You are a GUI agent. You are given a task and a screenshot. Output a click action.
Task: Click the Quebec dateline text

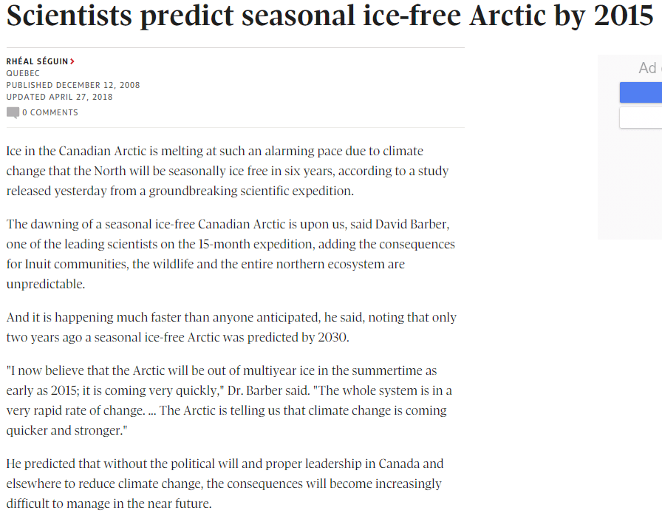tap(23, 73)
